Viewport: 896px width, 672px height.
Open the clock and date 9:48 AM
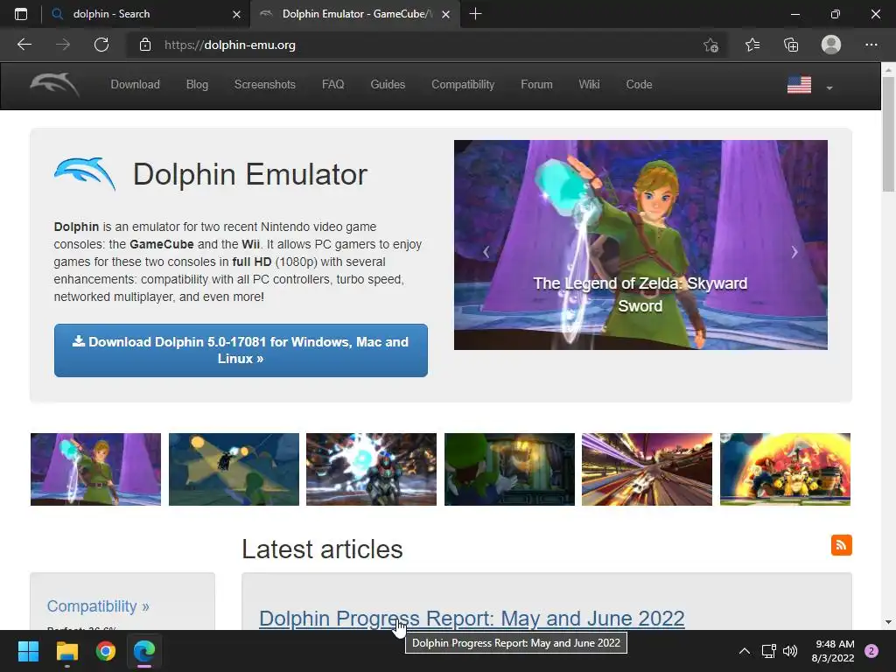[x=833, y=651]
